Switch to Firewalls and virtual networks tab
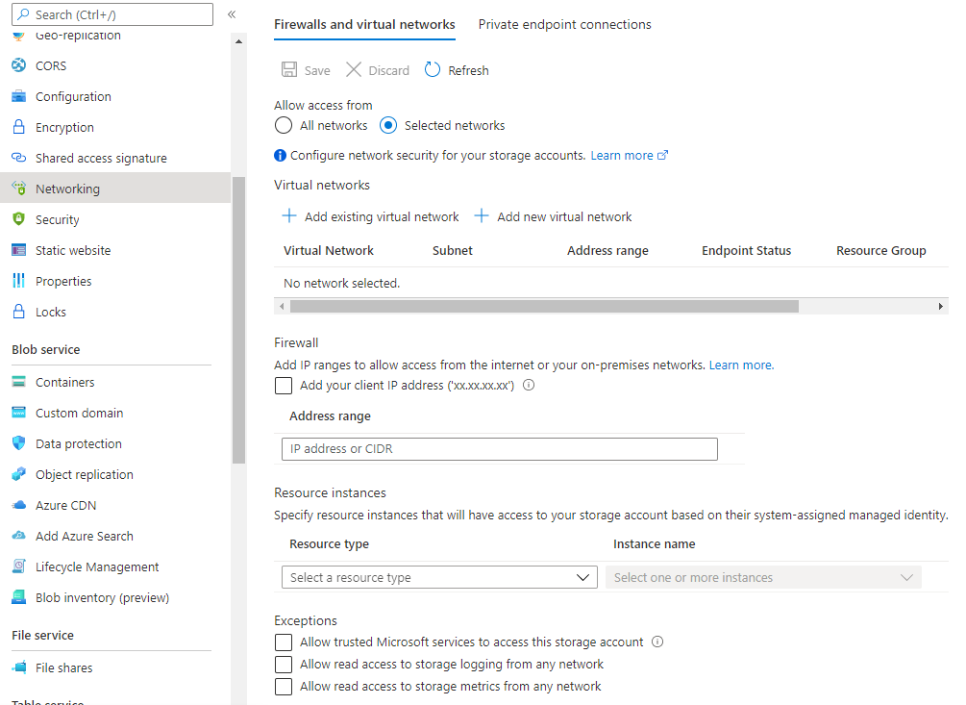This screenshot has height=705, width=966. pyautogui.click(x=364, y=25)
